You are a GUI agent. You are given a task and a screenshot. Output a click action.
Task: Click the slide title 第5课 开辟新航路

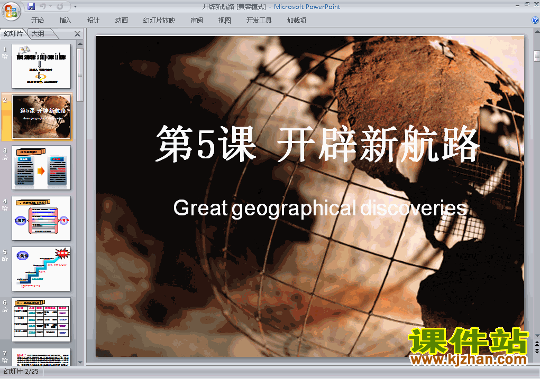click(317, 144)
